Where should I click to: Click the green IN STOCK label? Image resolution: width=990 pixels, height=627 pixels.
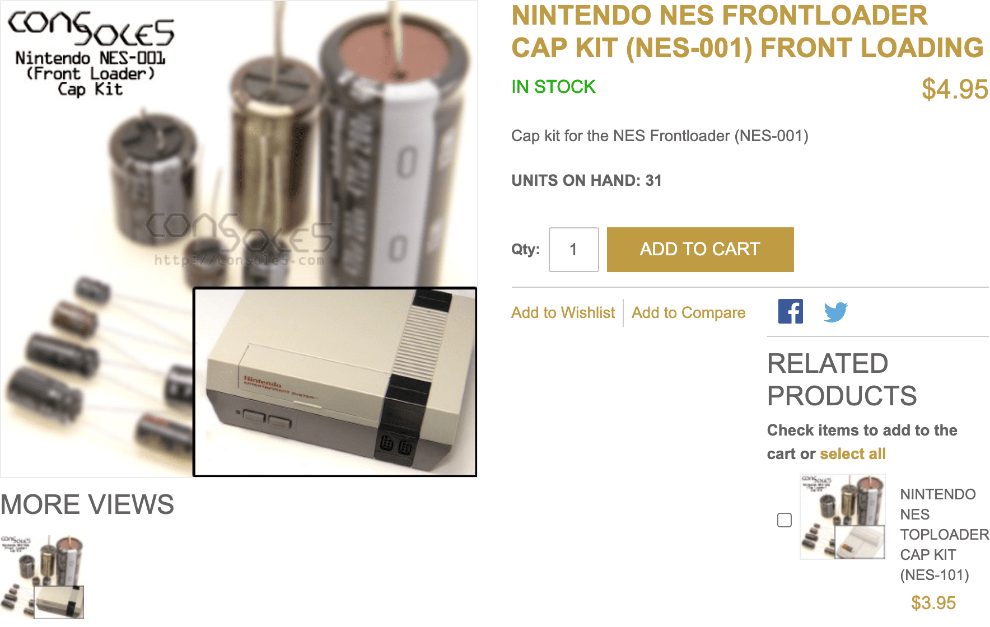[553, 87]
